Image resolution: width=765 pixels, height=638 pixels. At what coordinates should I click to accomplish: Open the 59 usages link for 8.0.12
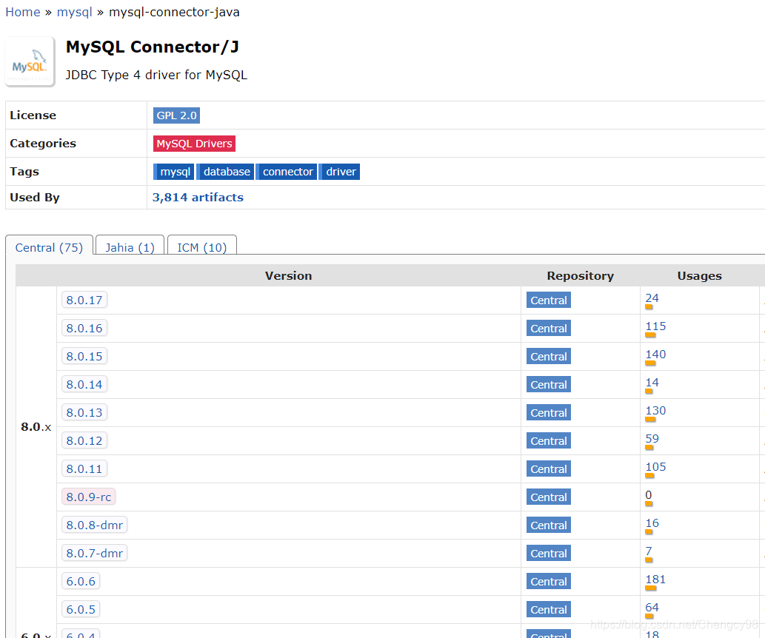pos(652,439)
